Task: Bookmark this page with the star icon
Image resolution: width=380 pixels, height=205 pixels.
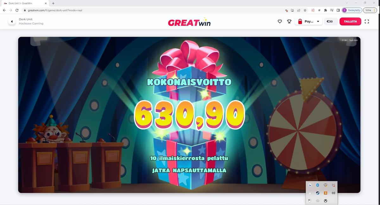Action: pos(305,10)
